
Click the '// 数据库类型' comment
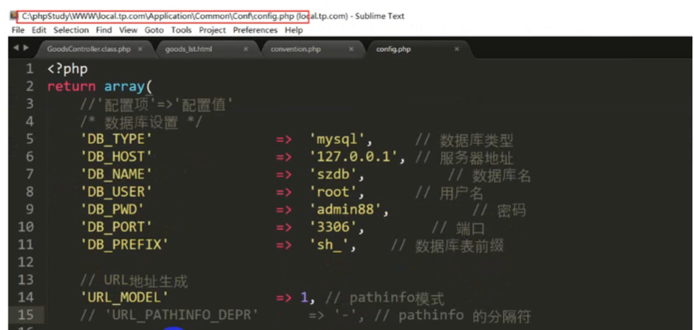[x=465, y=141]
